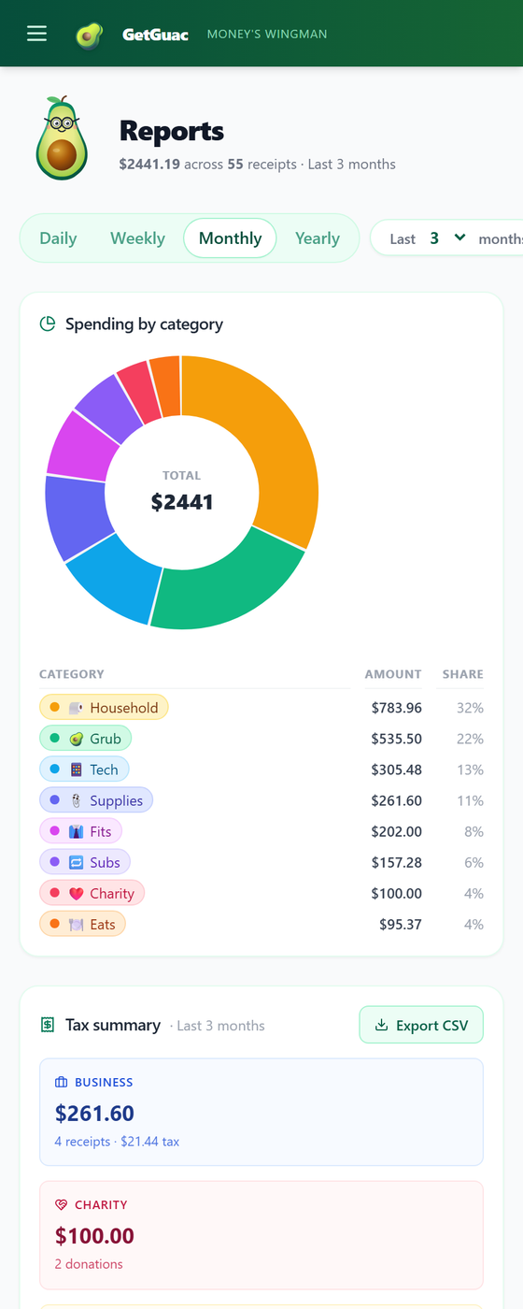Viewport: 523px width, 1309px height.
Task: Select the Daily period option
Action: click(58, 238)
